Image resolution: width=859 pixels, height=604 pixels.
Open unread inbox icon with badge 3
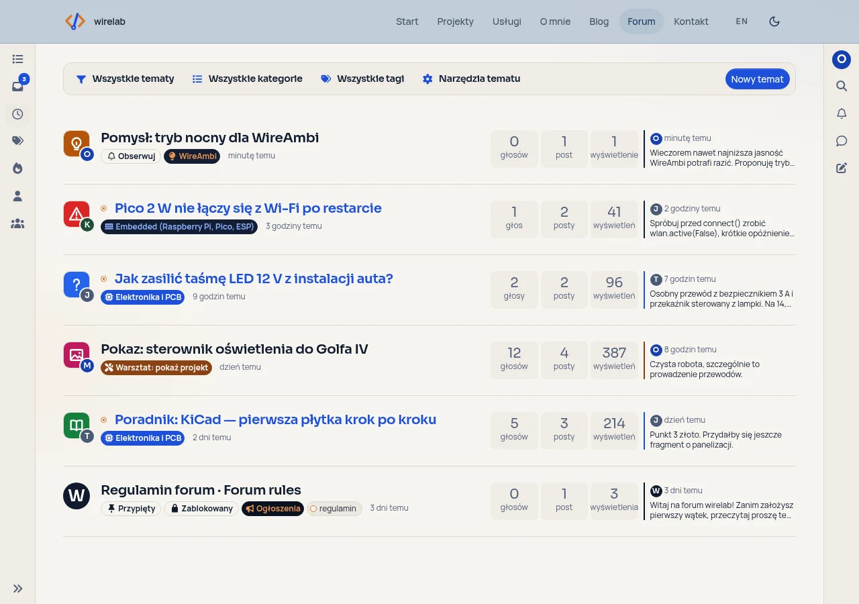pos(17,86)
